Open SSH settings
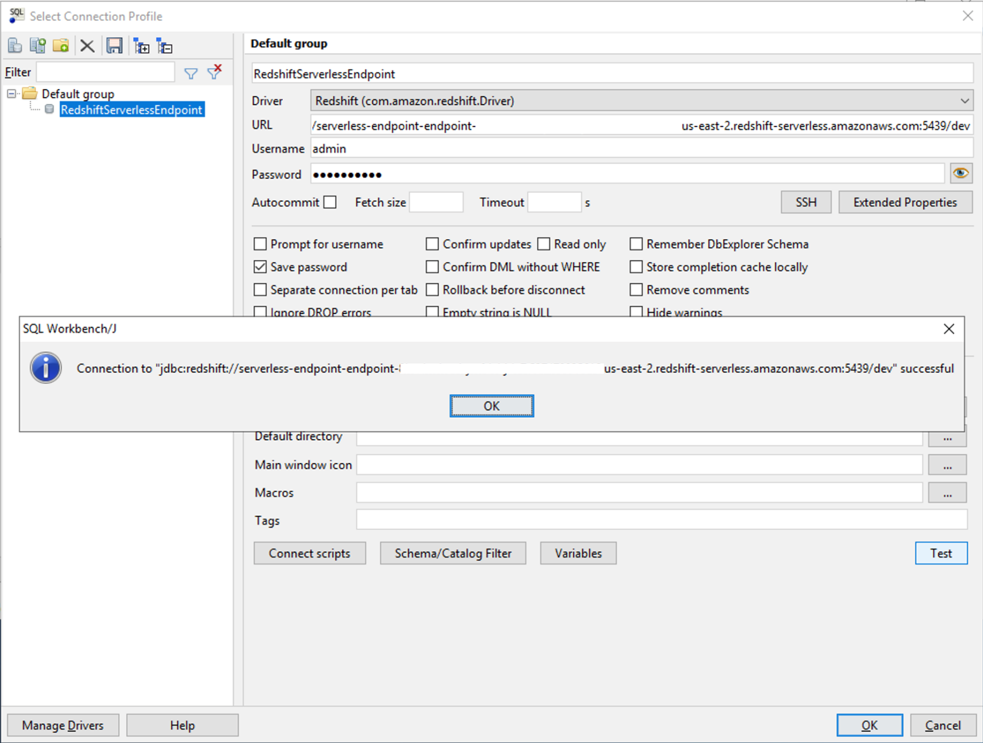This screenshot has height=743, width=983. click(806, 203)
